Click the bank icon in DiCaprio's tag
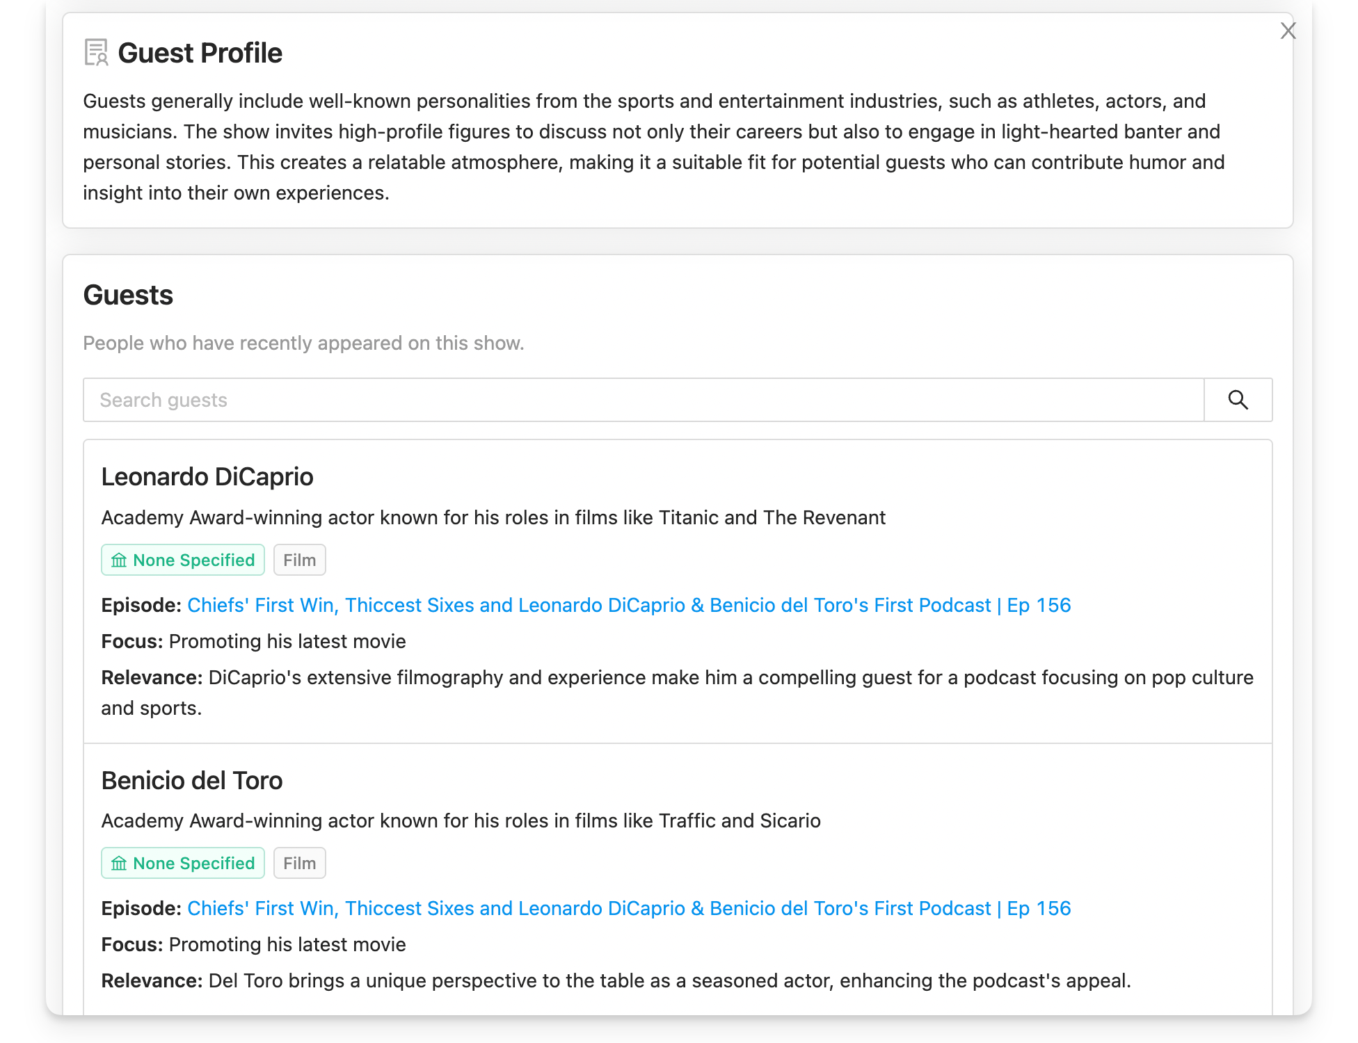Image resolution: width=1358 pixels, height=1043 pixels. click(119, 560)
